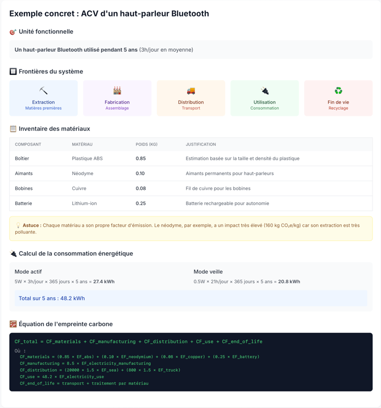This screenshot has width=381, height=408.
Task: Click the power plug icon above Utilisation
Action: [x=264, y=91]
